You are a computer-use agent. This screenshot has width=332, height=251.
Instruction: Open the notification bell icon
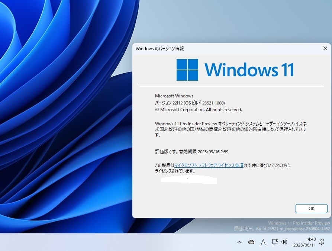(322, 242)
